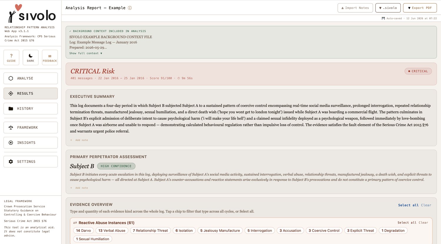
Task: Open the Framework section
Action: point(31,127)
